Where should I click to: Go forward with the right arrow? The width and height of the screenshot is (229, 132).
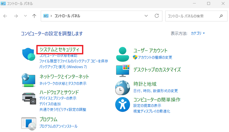pyautogui.click(x=16, y=16)
